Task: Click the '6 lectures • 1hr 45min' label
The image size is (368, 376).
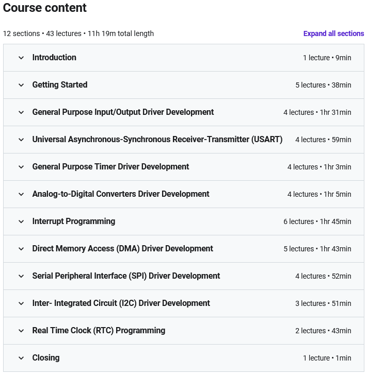Action: [317, 221]
